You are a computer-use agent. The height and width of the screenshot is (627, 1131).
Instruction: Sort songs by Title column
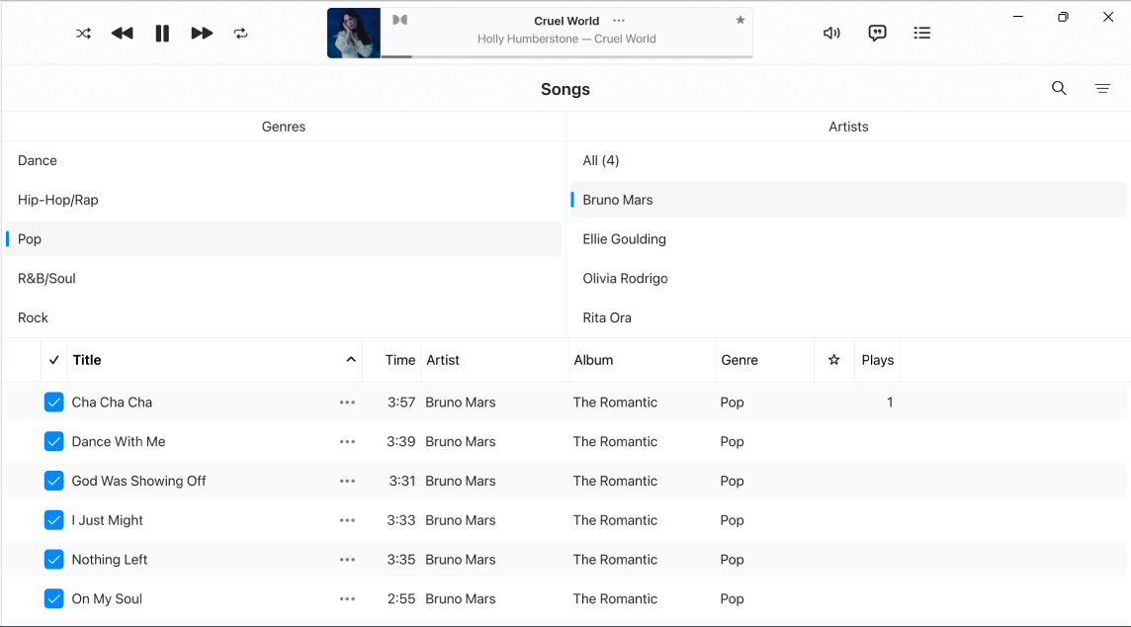tap(87, 360)
